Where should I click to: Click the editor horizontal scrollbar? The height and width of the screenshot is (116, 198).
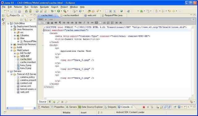[x=117, y=98]
